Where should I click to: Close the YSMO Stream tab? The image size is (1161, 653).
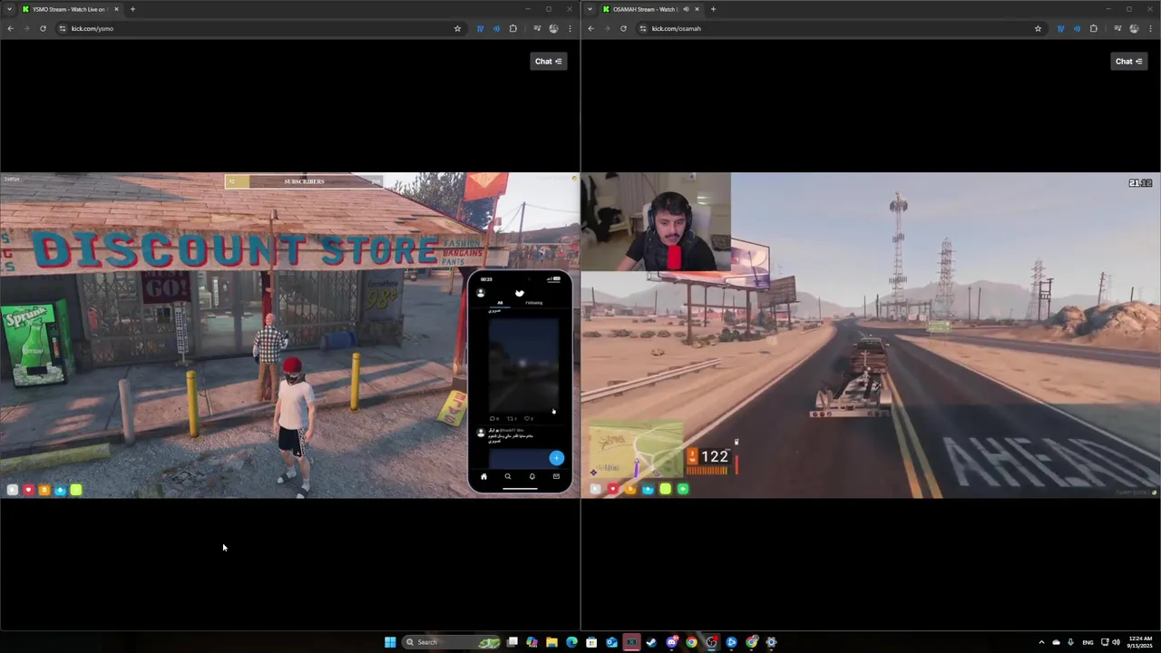tap(116, 9)
